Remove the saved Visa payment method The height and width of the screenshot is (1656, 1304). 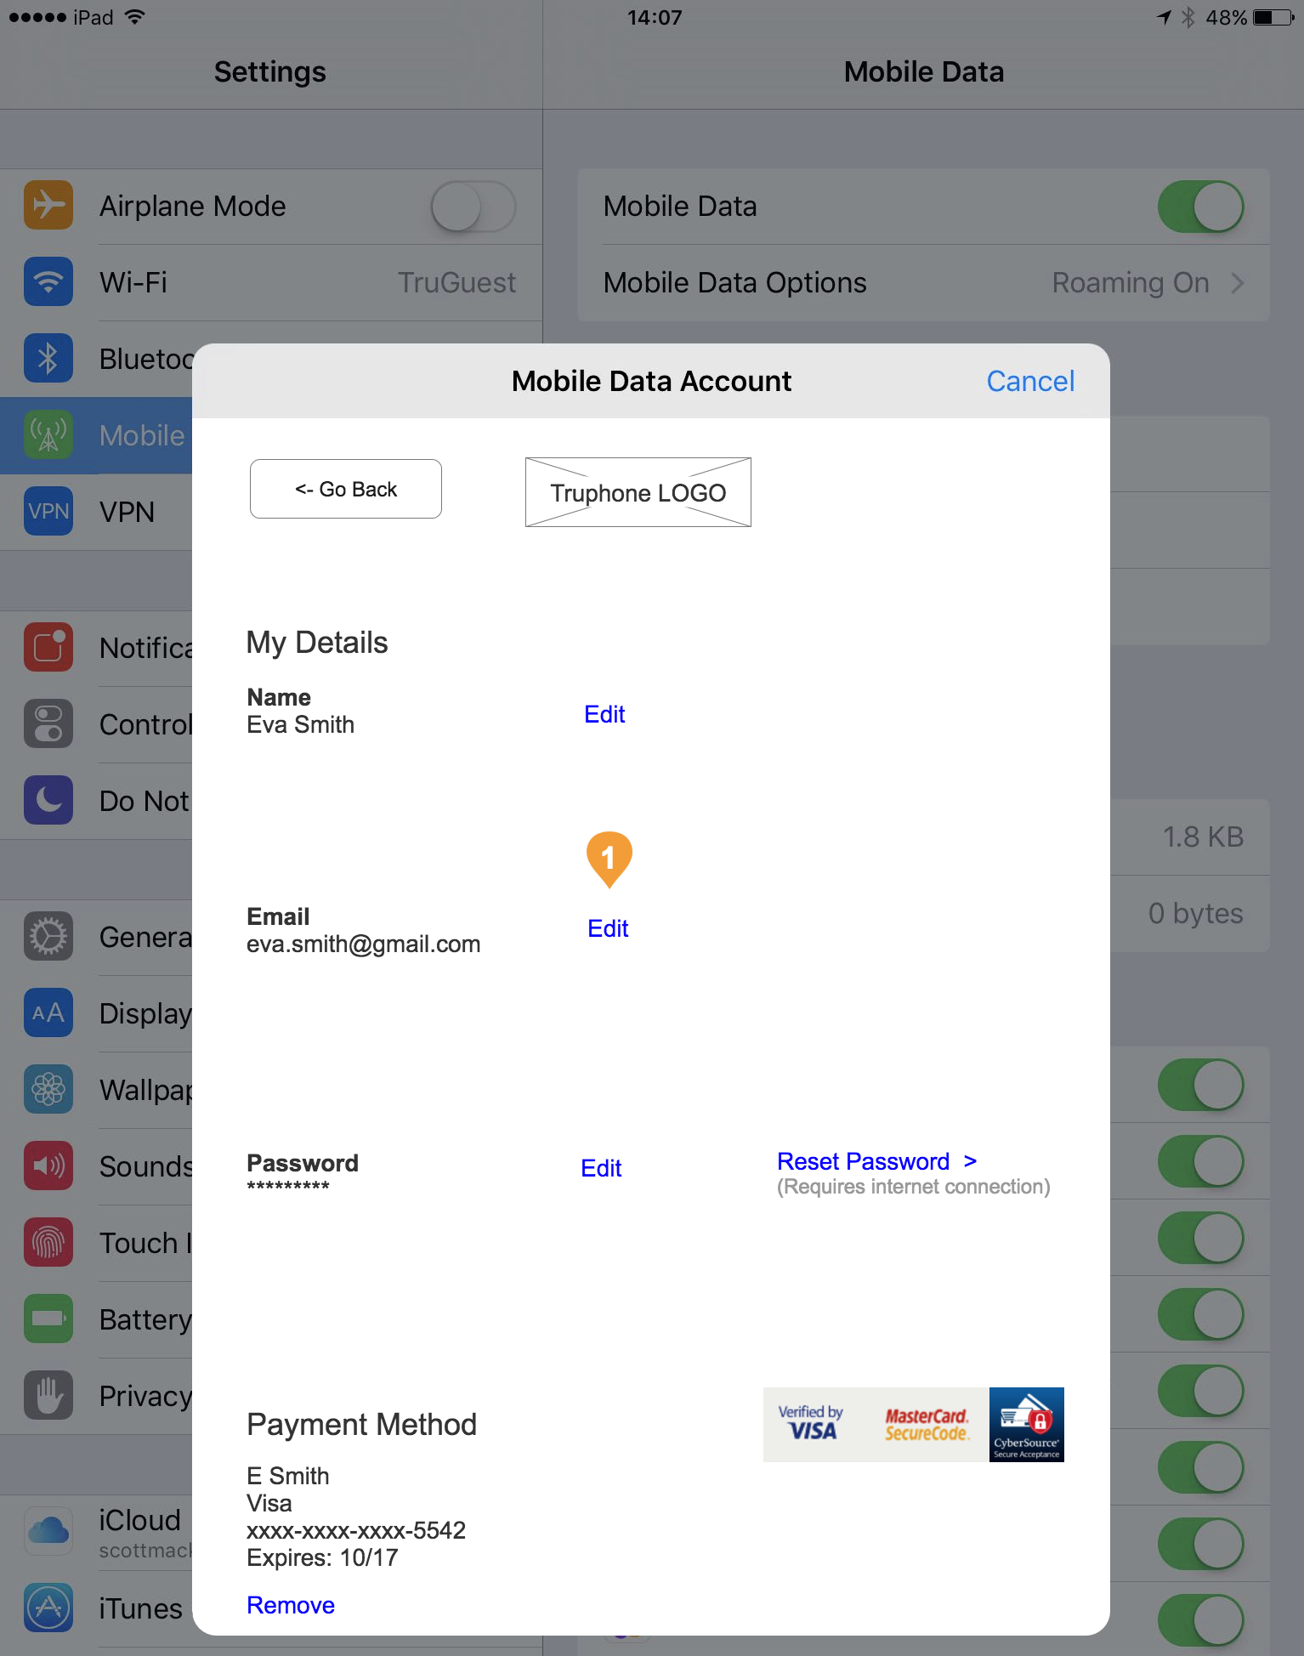coord(291,1605)
